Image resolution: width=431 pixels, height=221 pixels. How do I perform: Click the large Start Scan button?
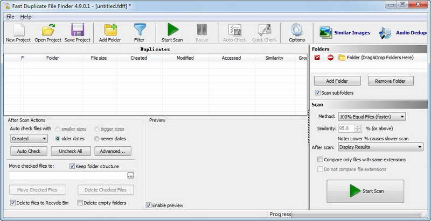pyautogui.click(x=365, y=191)
